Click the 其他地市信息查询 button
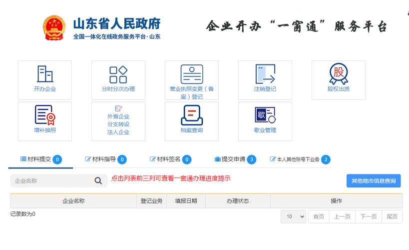The height and width of the screenshot is (250, 409). point(374,181)
